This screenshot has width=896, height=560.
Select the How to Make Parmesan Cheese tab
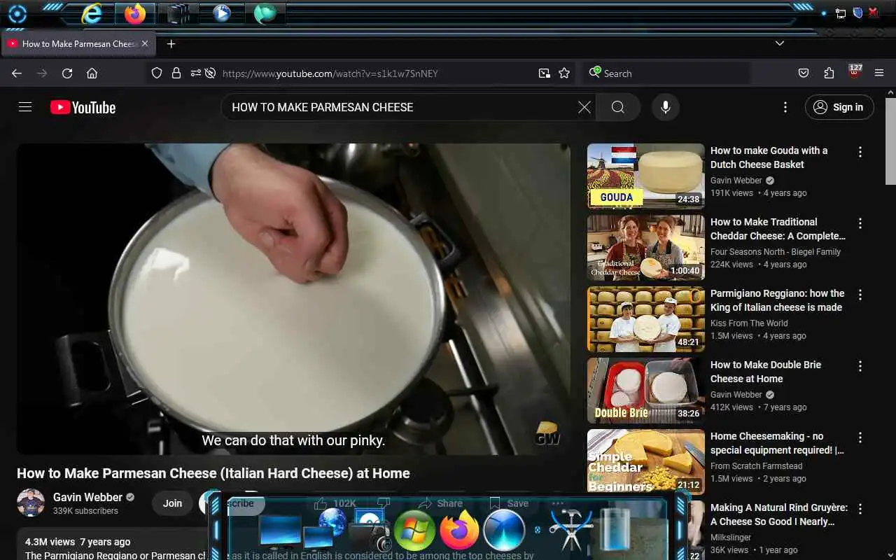(78, 43)
